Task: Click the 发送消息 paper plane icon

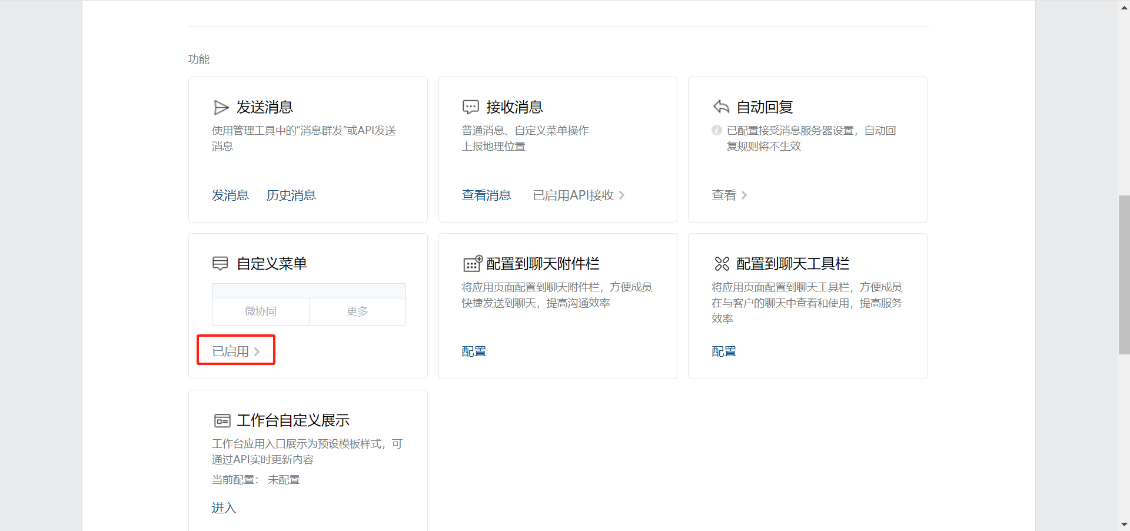Action: pos(221,107)
